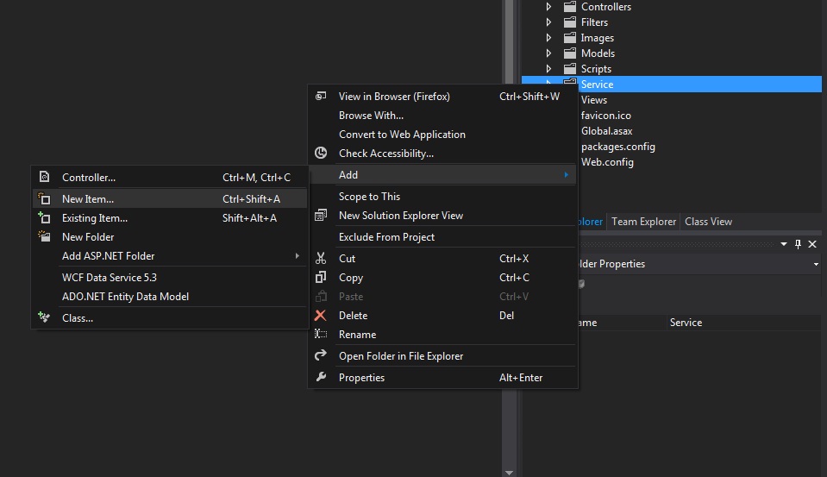Open the Add ASP.NET Folder submenu
This screenshot has height=477, width=827.
(169, 256)
